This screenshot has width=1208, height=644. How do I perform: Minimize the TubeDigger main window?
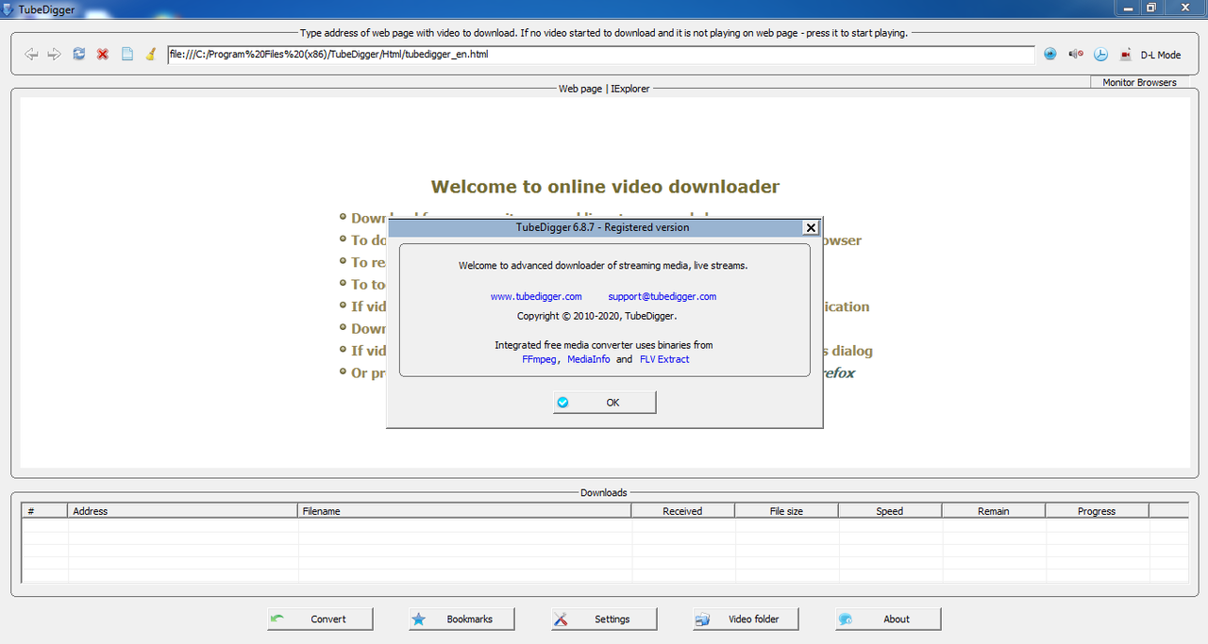1128,8
